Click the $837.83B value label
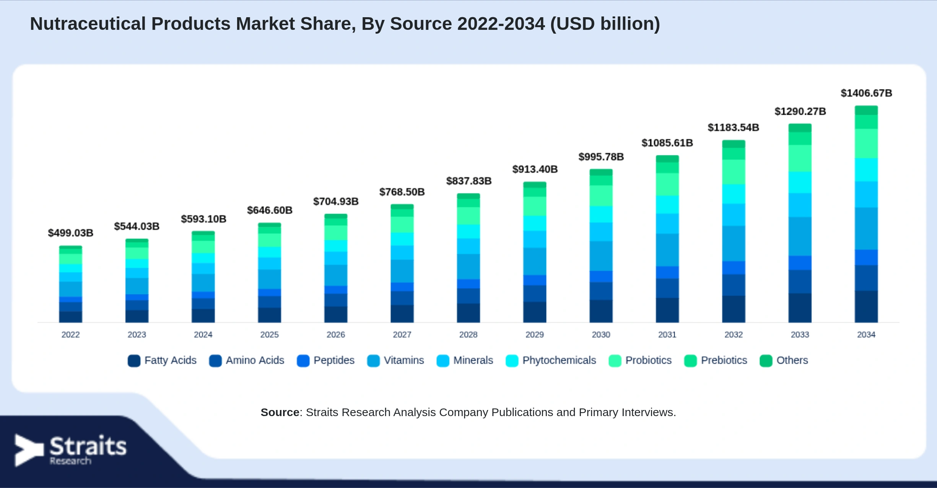Viewport: 937px width, 488px height. [x=469, y=181]
